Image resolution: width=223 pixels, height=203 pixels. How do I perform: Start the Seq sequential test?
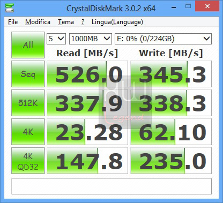tap(28, 74)
